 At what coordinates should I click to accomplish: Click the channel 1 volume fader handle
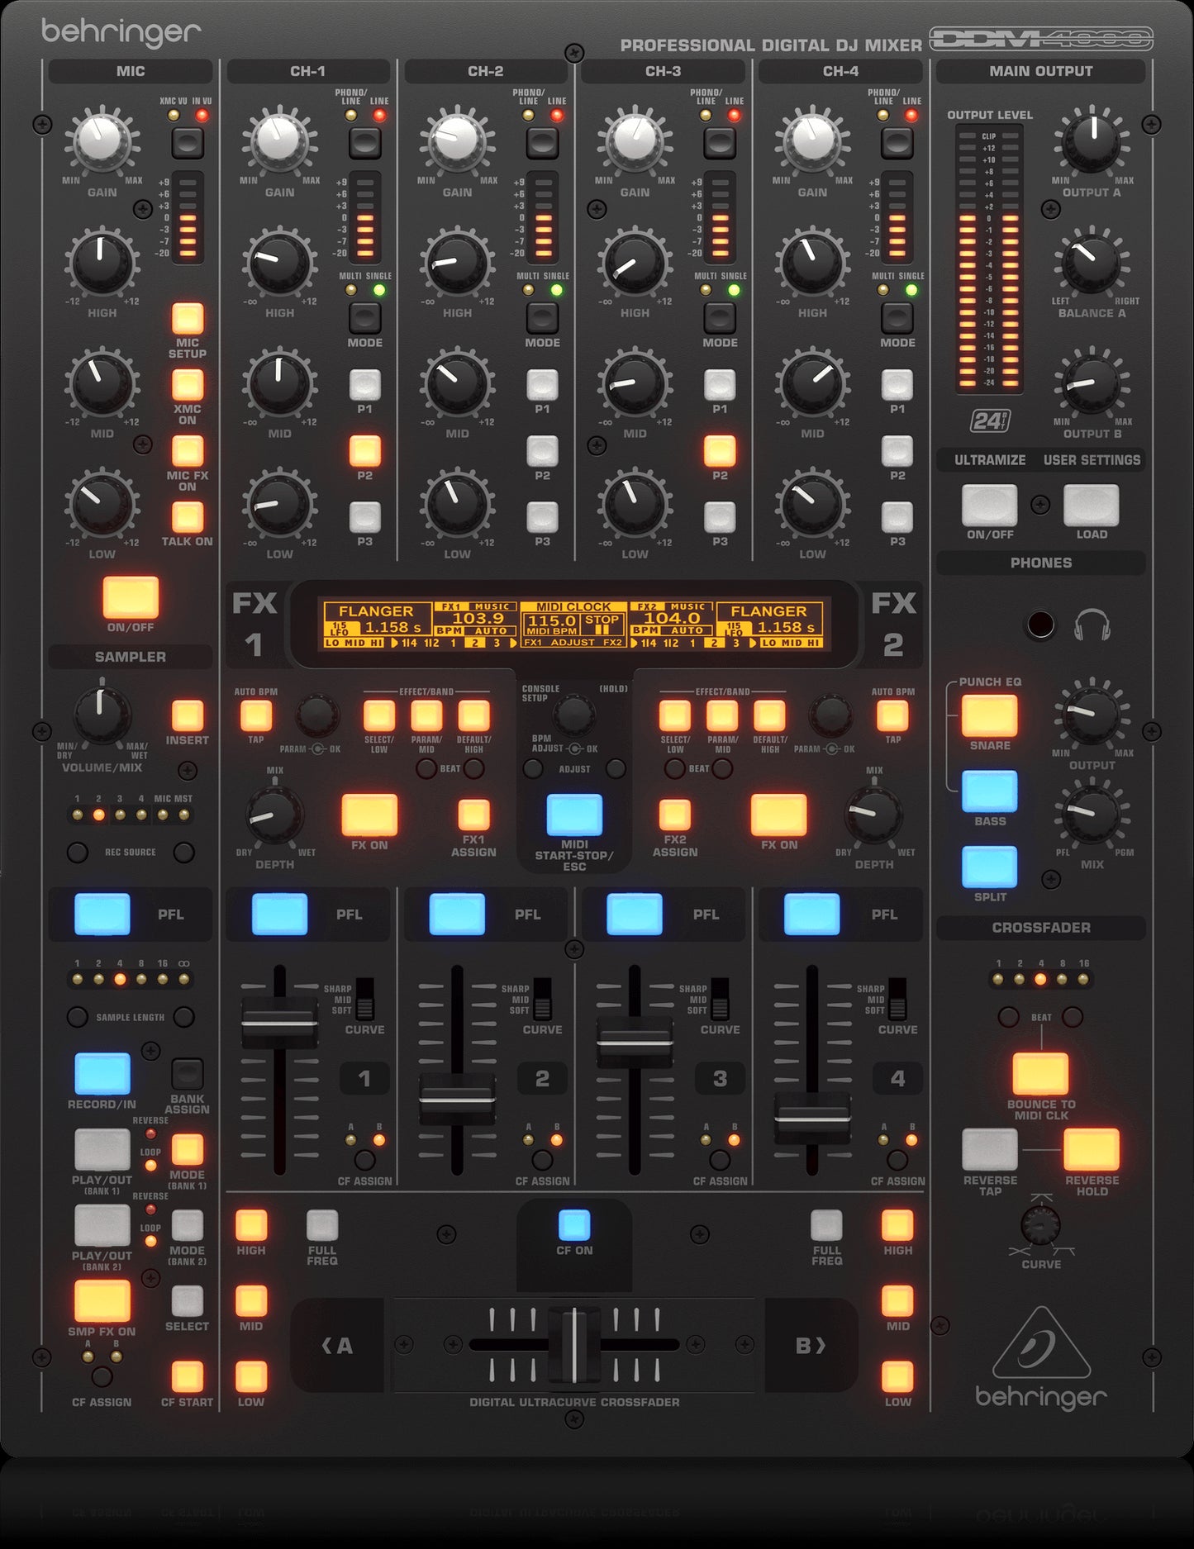[x=279, y=1023]
